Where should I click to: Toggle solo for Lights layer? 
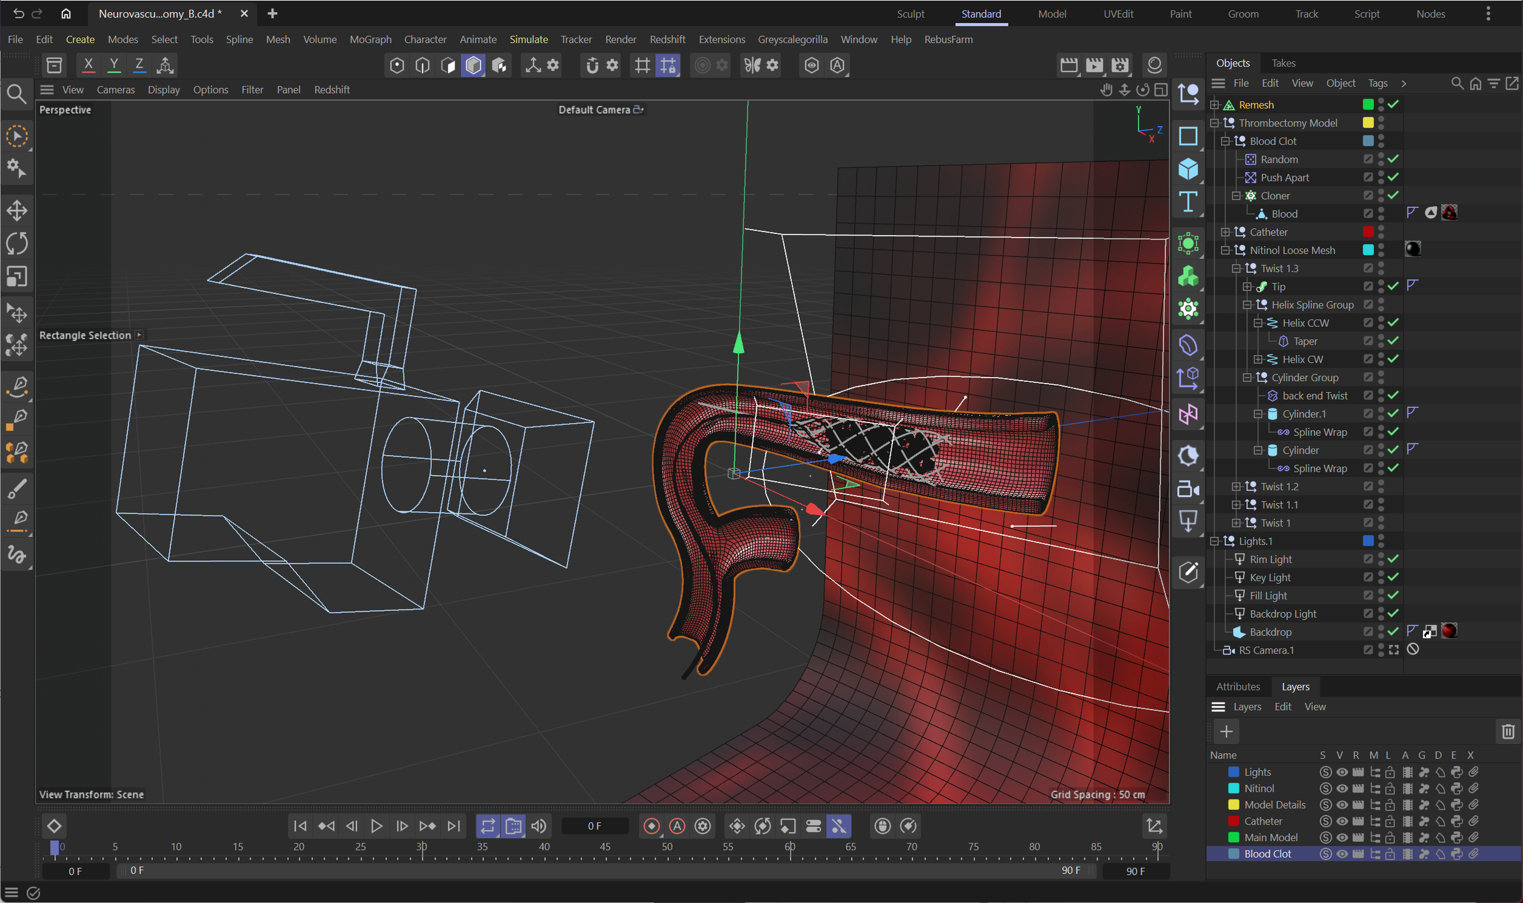pos(1326,772)
